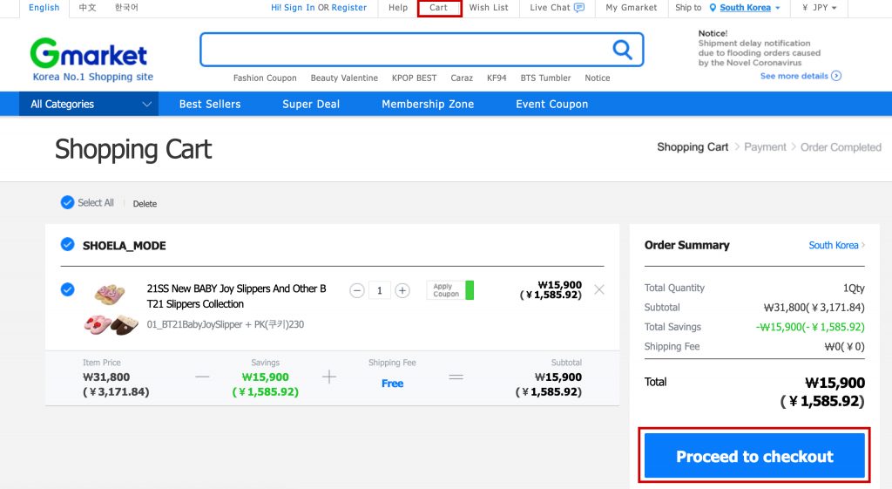Click the Order Completed breadcrumb step
Image resolution: width=892 pixels, height=489 pixels.
[x=841, y=147]
